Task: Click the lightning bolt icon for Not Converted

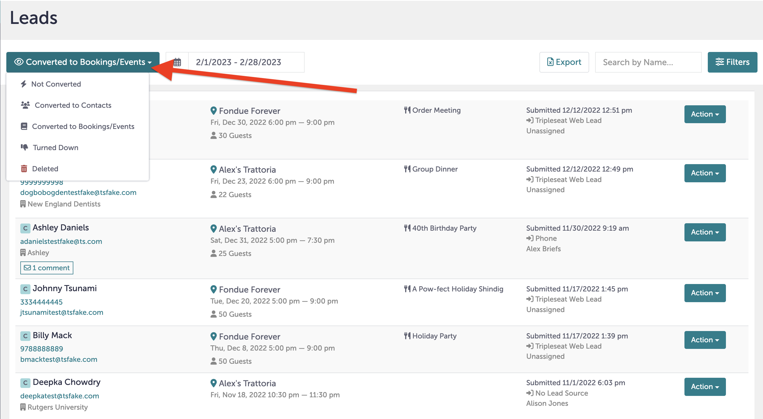Action: [x=24, y=84]
